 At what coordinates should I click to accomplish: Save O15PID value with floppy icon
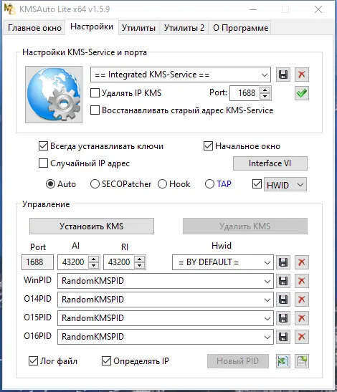click(283, 318)
